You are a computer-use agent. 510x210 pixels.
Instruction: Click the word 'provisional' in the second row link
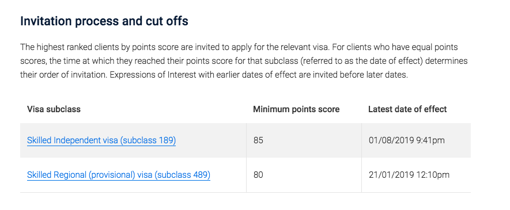pos(112,175)
